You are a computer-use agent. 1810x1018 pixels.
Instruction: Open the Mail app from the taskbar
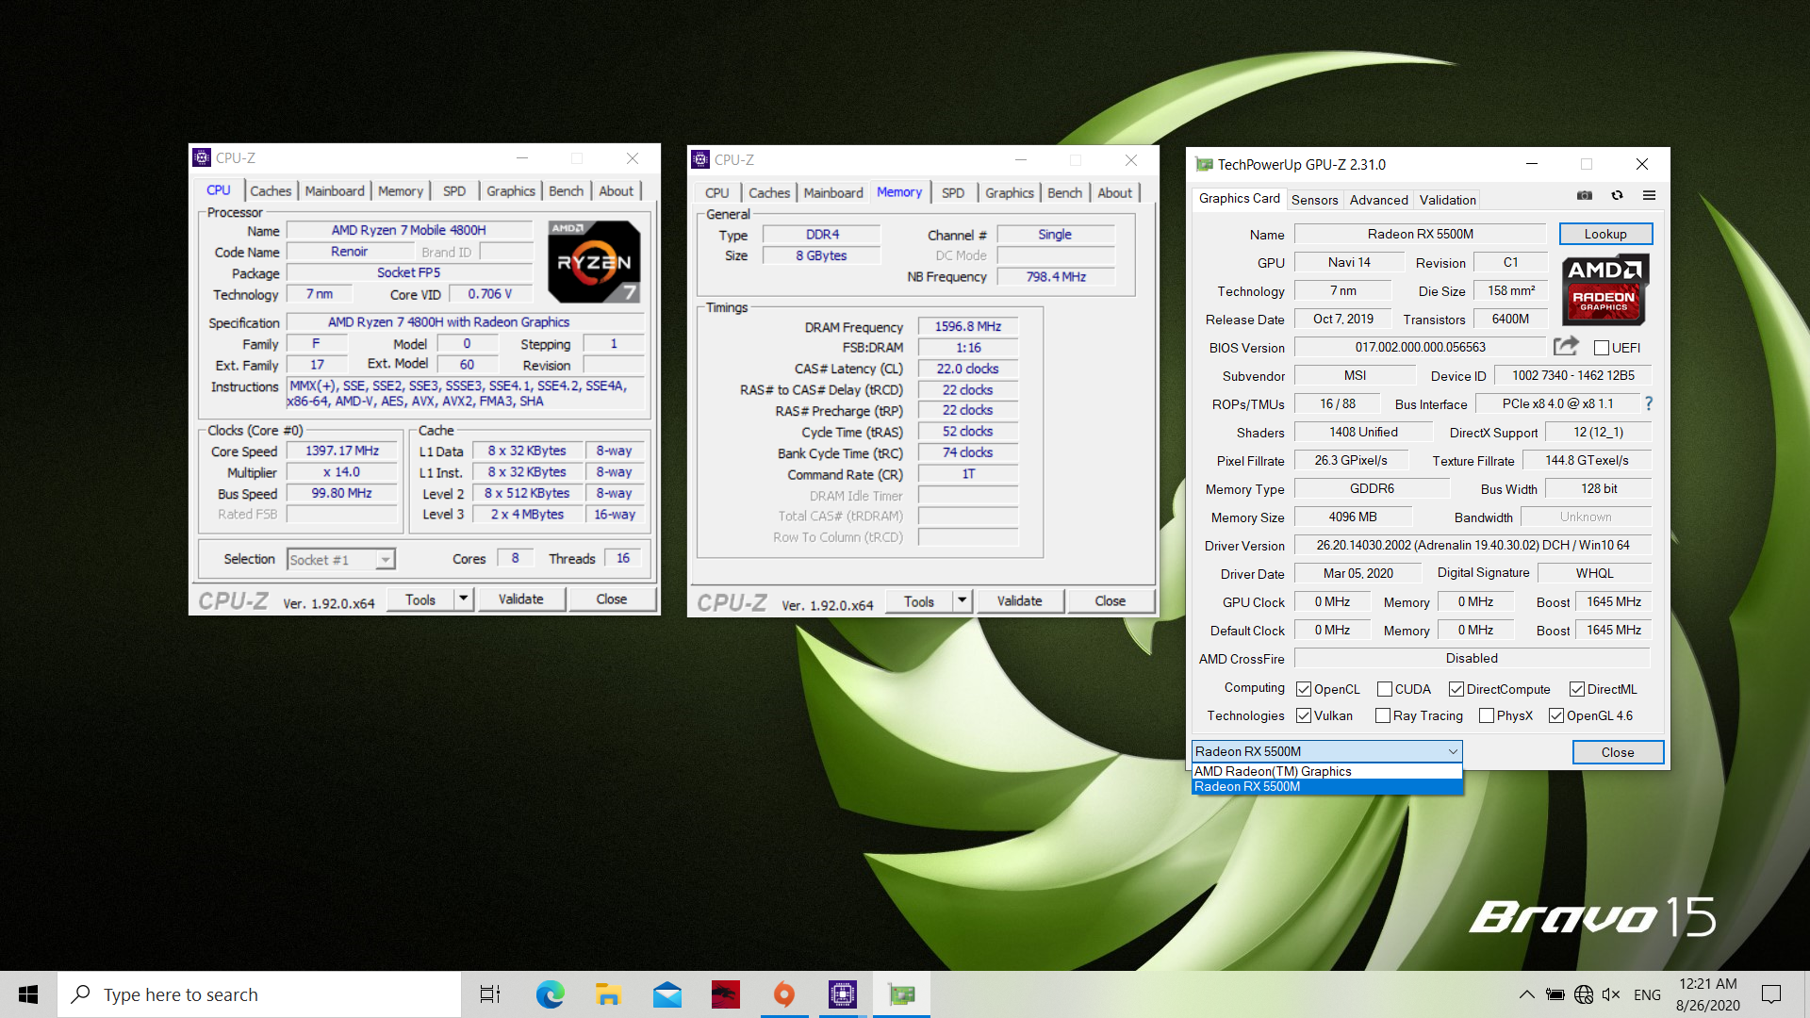click(667, 994)
